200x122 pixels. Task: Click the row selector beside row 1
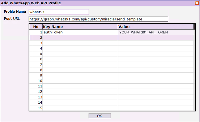tap(31, 32)
